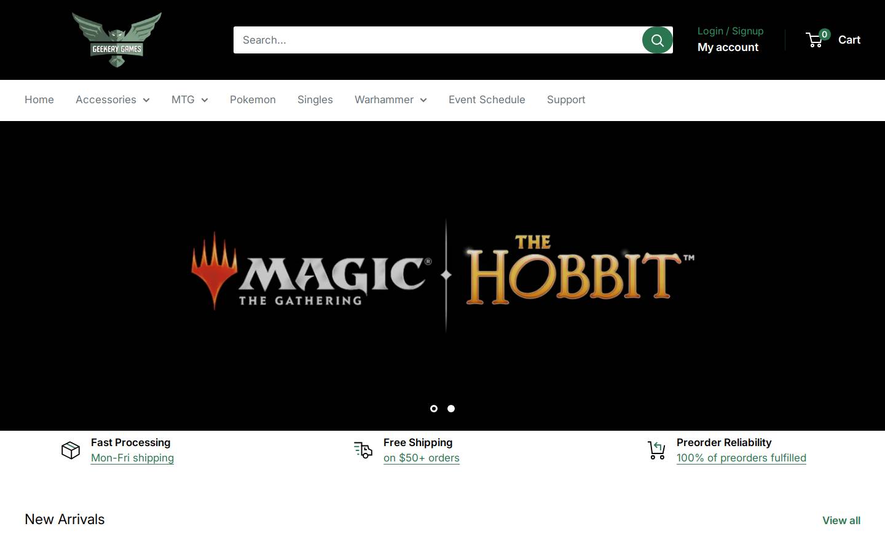
Task: Click View all for New Arrivals
Action: (841, 520)
